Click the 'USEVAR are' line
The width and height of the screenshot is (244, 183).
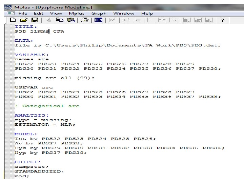[x=34, y=87]
